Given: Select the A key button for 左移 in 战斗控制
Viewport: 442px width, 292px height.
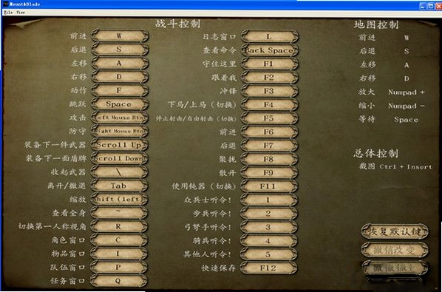Looking at the screenshot, I should (119, 63).
